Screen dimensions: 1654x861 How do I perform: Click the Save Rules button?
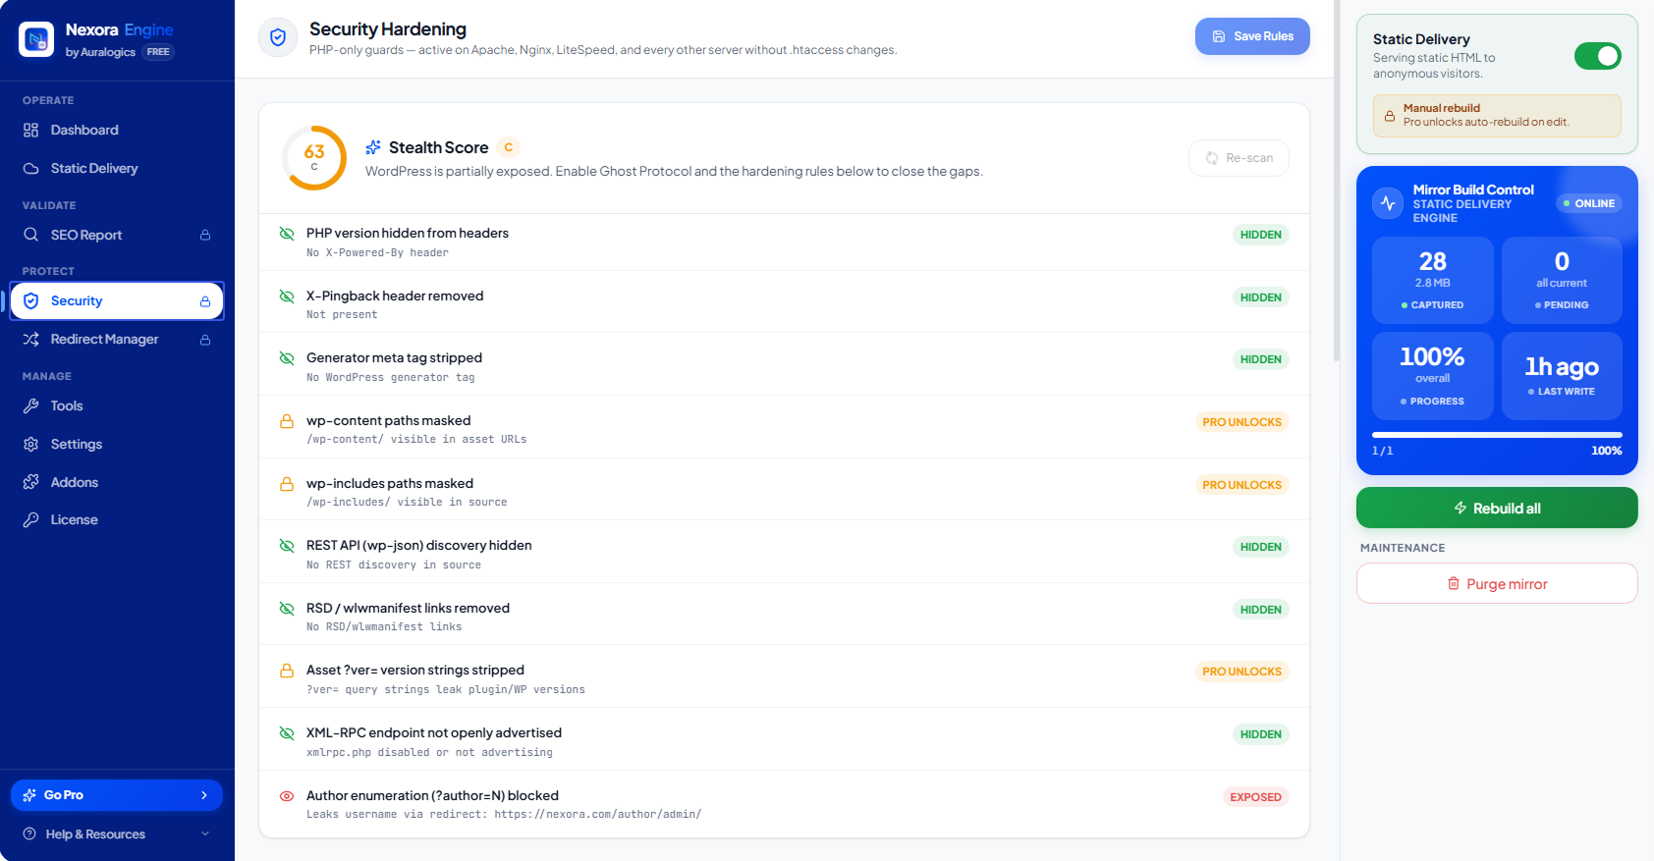point(1252,36)
